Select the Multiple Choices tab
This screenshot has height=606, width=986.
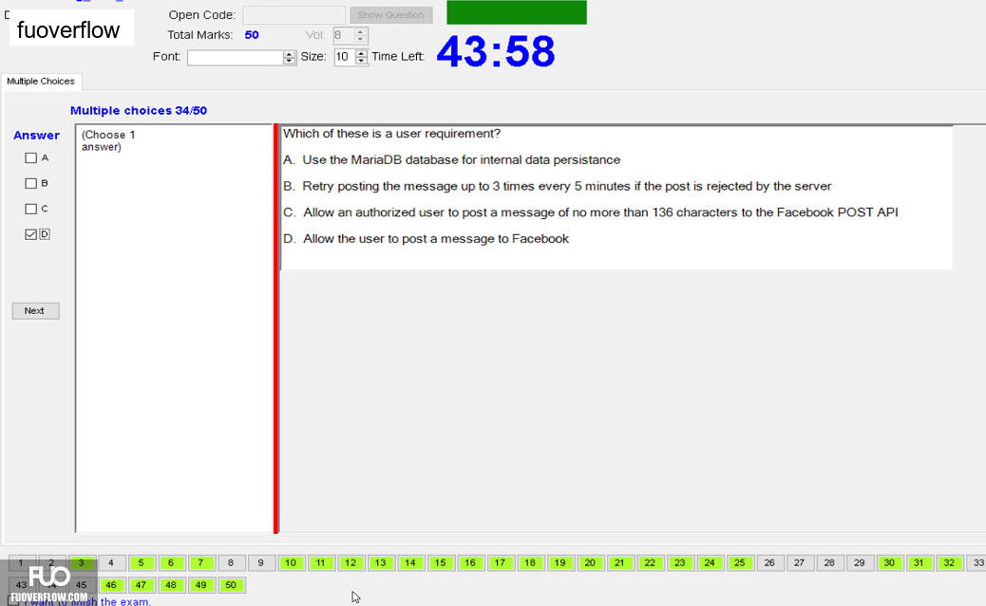pos(41,81)
